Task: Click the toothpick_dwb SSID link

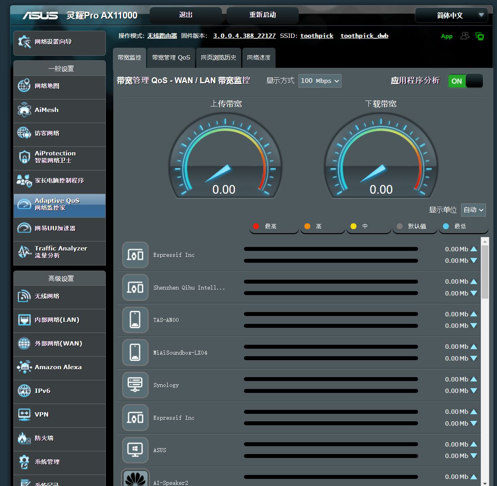Action: [x=364, y=36]
